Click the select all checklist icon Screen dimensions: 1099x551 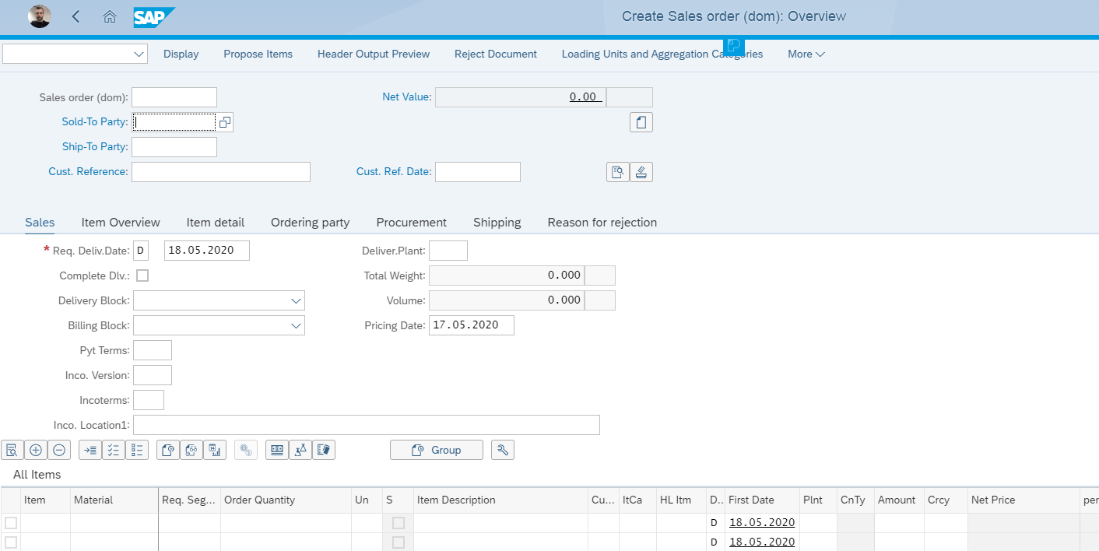point(114,450)
